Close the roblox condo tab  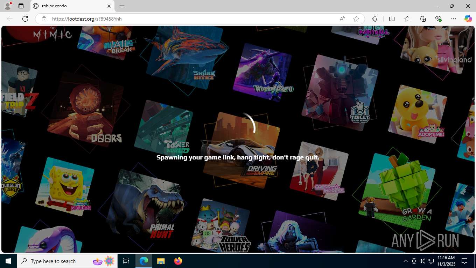[109, 6]
